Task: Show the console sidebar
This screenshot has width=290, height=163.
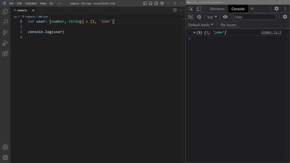Action: [190, 17]
